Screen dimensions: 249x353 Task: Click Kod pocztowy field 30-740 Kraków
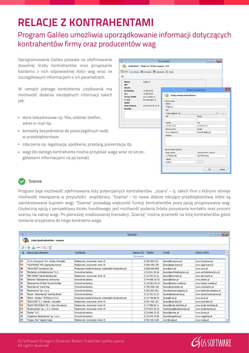pyautogui.click(x=212, y=156)
